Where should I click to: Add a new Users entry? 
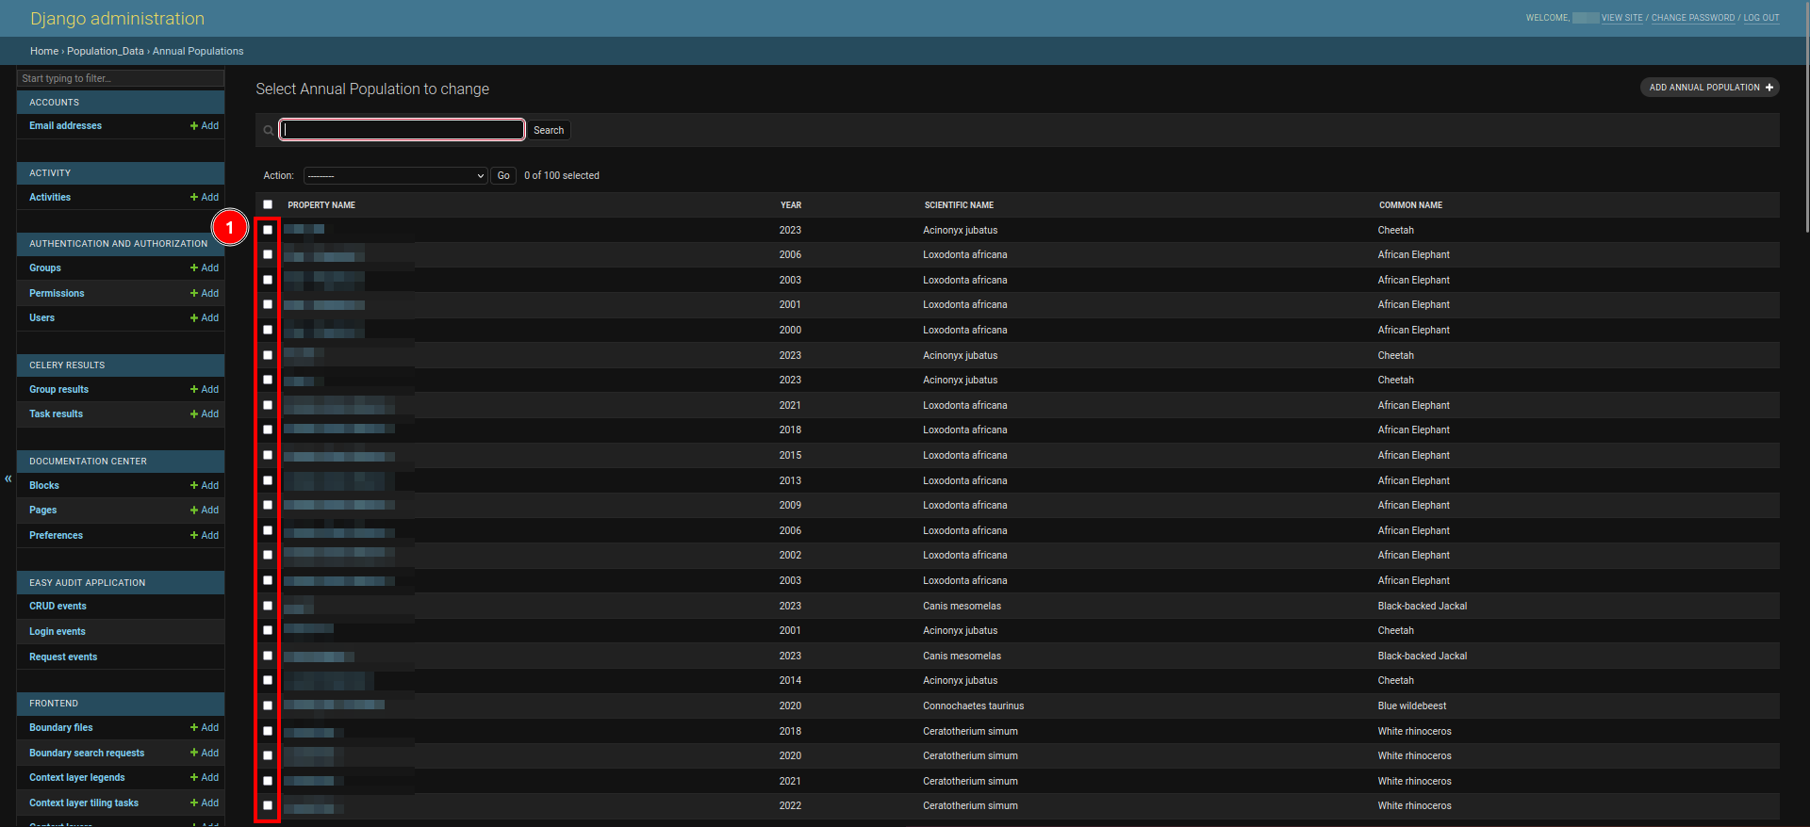(x=205, y=318)
